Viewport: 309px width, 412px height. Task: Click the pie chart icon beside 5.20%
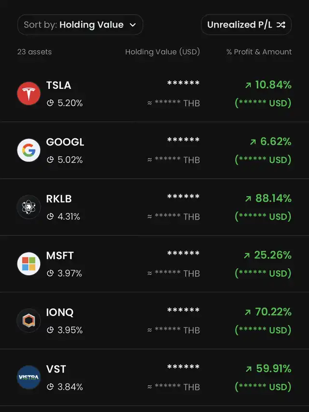[x=50, y=103]
